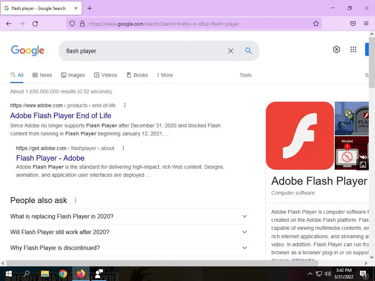This screenshot has width=375, height=281.
Task: Go to the Google logo homepage
Action: coord(27,50)
